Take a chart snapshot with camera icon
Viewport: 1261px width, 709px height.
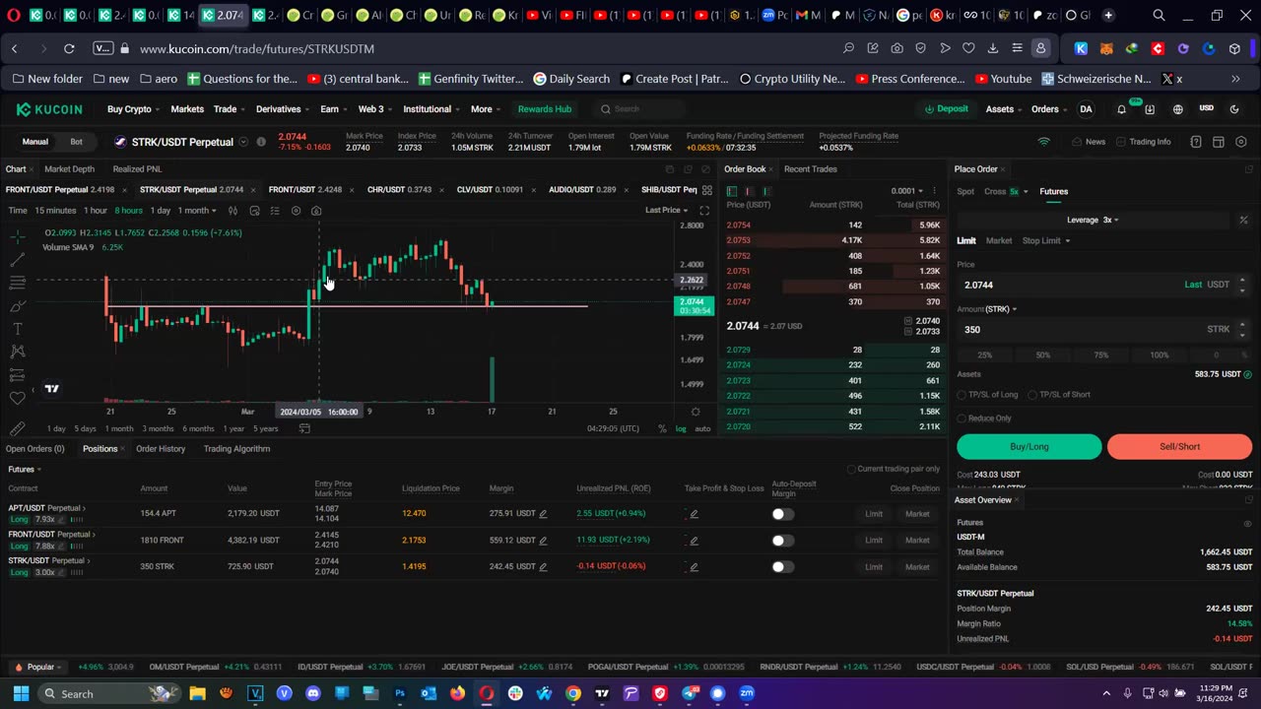pos(316,211)
